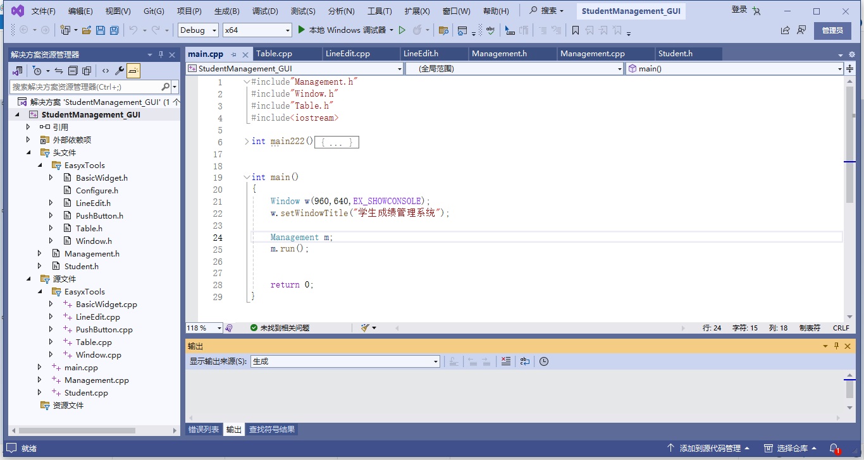Open the 显示输出来源 生成 dropdown

coord(345,361)
